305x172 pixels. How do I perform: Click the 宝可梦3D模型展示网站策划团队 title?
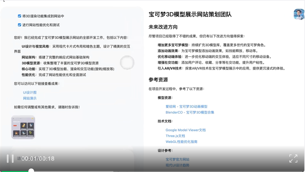(x=190, y=14)
